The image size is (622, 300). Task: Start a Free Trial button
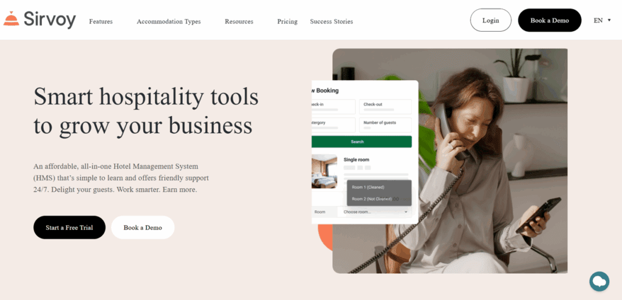(69, 227)
